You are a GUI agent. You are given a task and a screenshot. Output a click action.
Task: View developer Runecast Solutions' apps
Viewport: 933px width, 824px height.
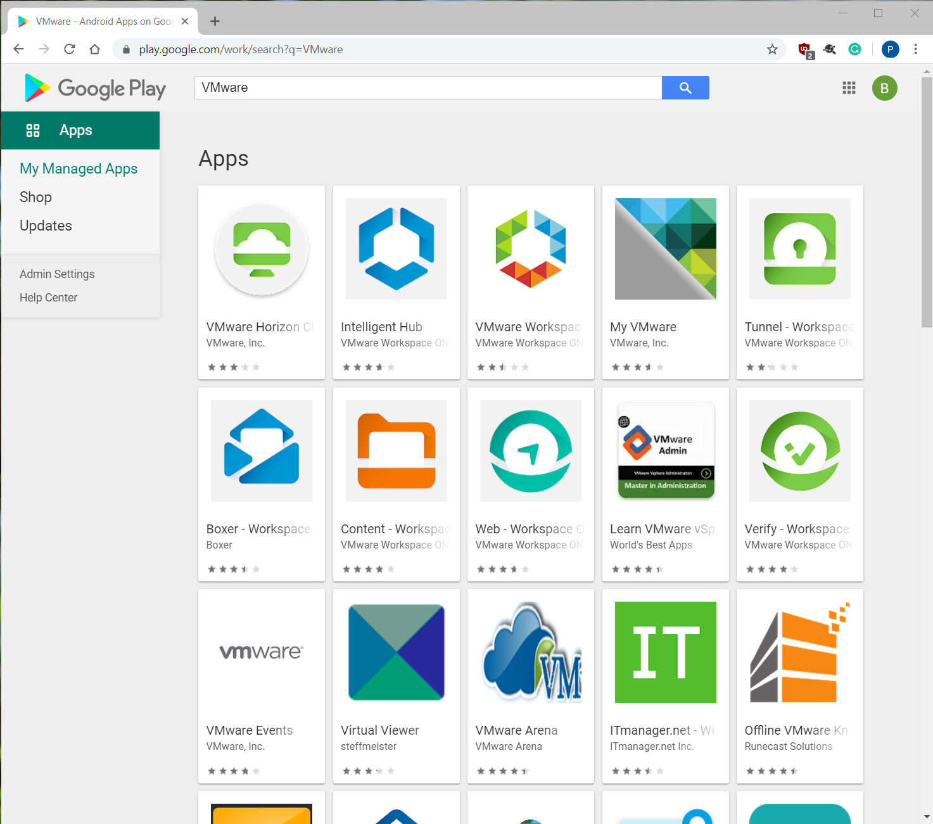(789, 747)
